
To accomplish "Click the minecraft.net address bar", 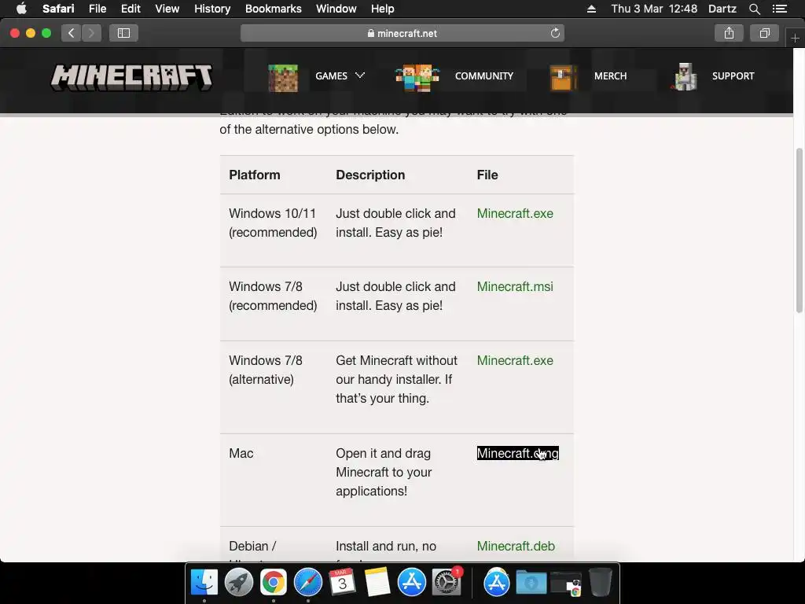I will (402, 33).
